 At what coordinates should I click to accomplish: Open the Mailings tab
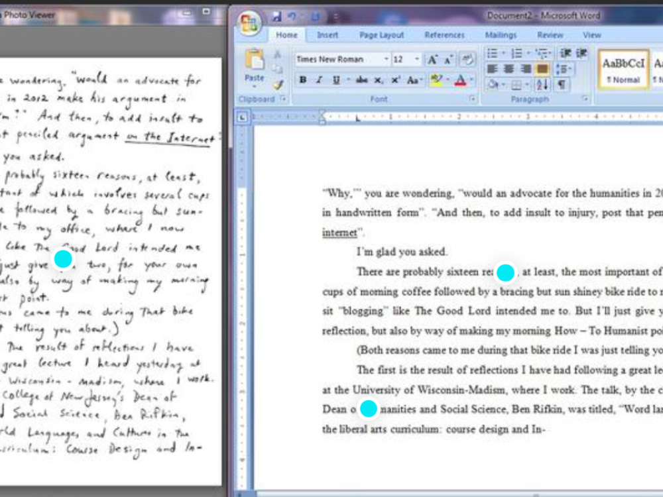click(x=501, y=35)
